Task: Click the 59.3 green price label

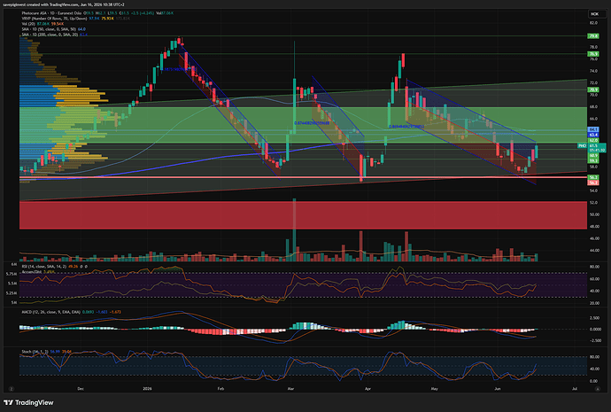Action: pos(593,160)
